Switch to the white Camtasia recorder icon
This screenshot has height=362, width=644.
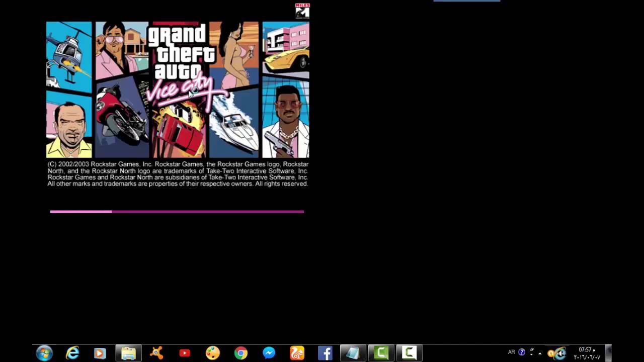[x=409, y=353]
